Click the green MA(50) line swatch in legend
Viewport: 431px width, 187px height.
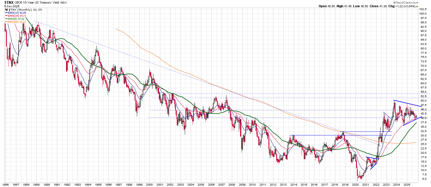[x=7, y=19]
